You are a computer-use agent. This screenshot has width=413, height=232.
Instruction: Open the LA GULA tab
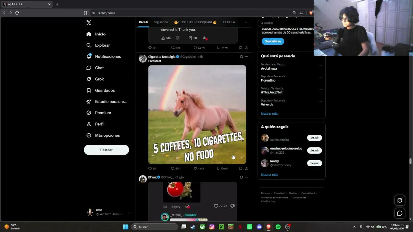pyautogui.click(x=229, y=22)
